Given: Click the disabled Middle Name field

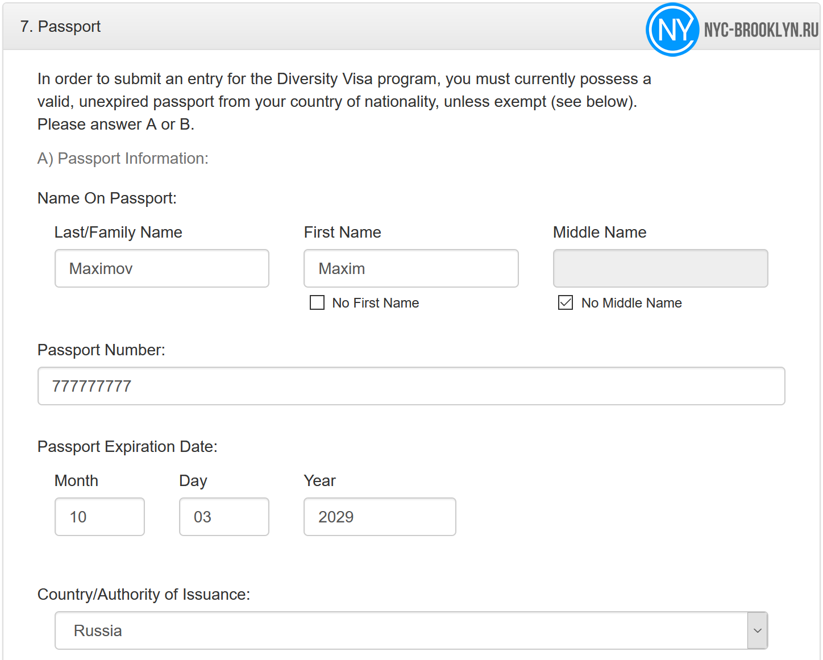Looking at the screenshot, I should click(660, 268).
